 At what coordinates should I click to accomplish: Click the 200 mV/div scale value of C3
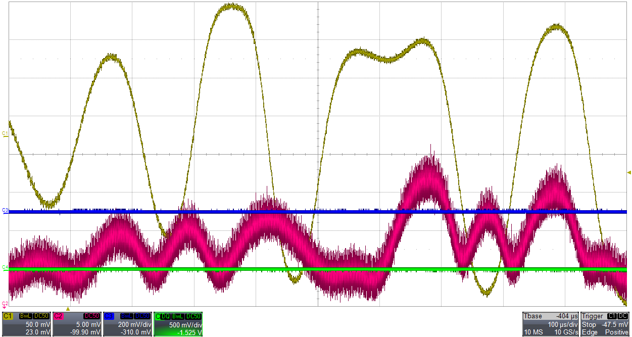(134, 324)
